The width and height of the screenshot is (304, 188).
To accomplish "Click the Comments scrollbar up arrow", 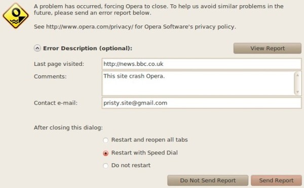I will (297, 75).
